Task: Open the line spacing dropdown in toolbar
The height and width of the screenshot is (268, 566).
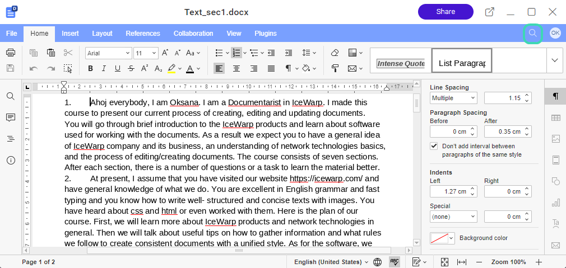Action: tap(309, 53)
